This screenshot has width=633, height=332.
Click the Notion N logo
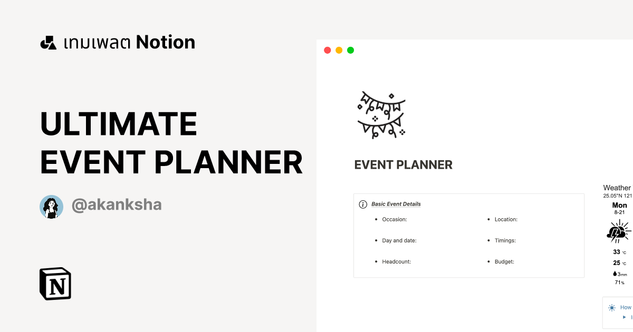coord(55,284)
